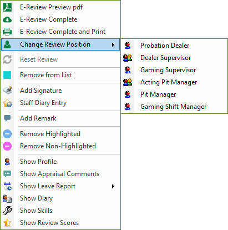
Task: Click the printer icon beside E-Review Complete and Print
Action: click(7, 32)
